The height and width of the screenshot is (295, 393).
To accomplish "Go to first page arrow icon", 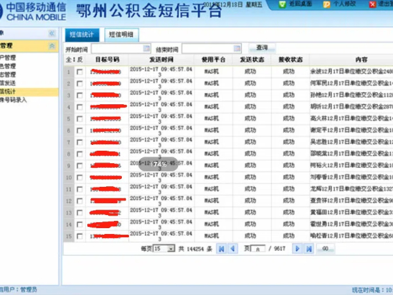I will (221, 248).
